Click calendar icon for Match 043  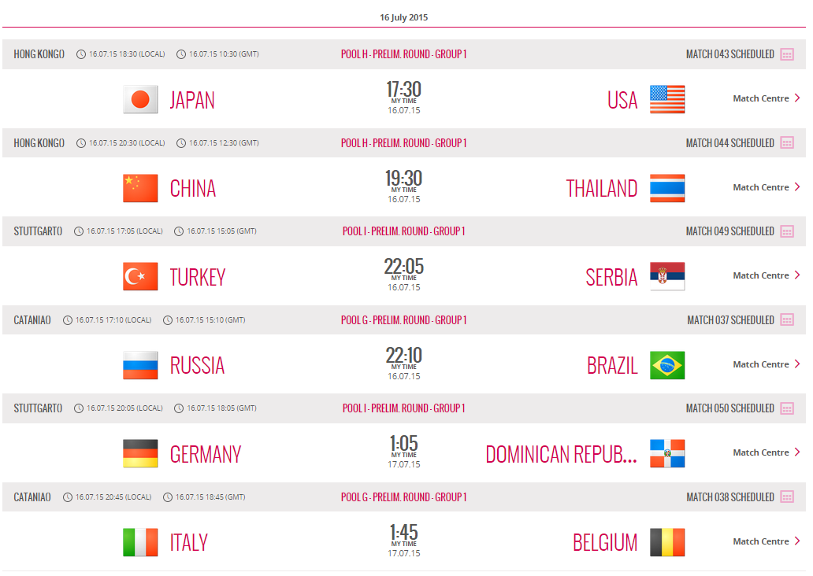click(x=787, y=54)
